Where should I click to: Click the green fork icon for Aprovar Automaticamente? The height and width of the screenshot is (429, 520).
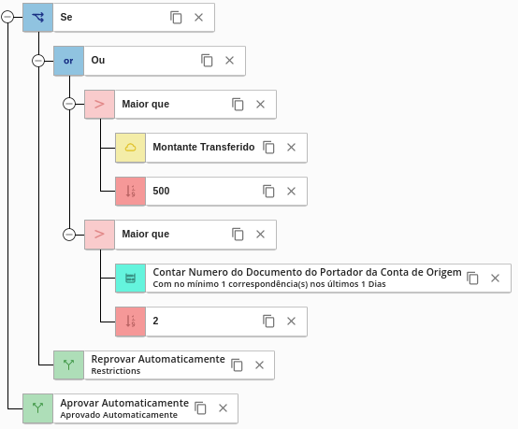(x=37, y=408)
